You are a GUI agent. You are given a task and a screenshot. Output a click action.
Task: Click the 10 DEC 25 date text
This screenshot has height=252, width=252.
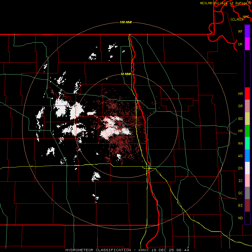tap(163, 250)
